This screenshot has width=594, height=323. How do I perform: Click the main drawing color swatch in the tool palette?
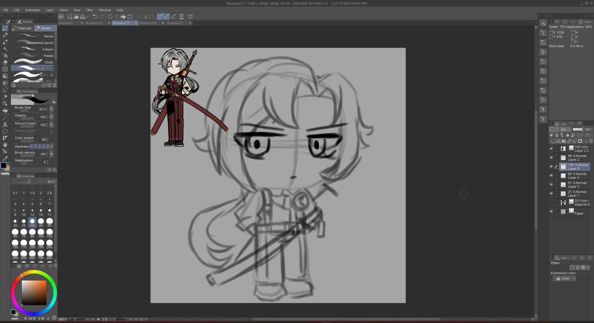pyautogui.click(x=3, y=165)
